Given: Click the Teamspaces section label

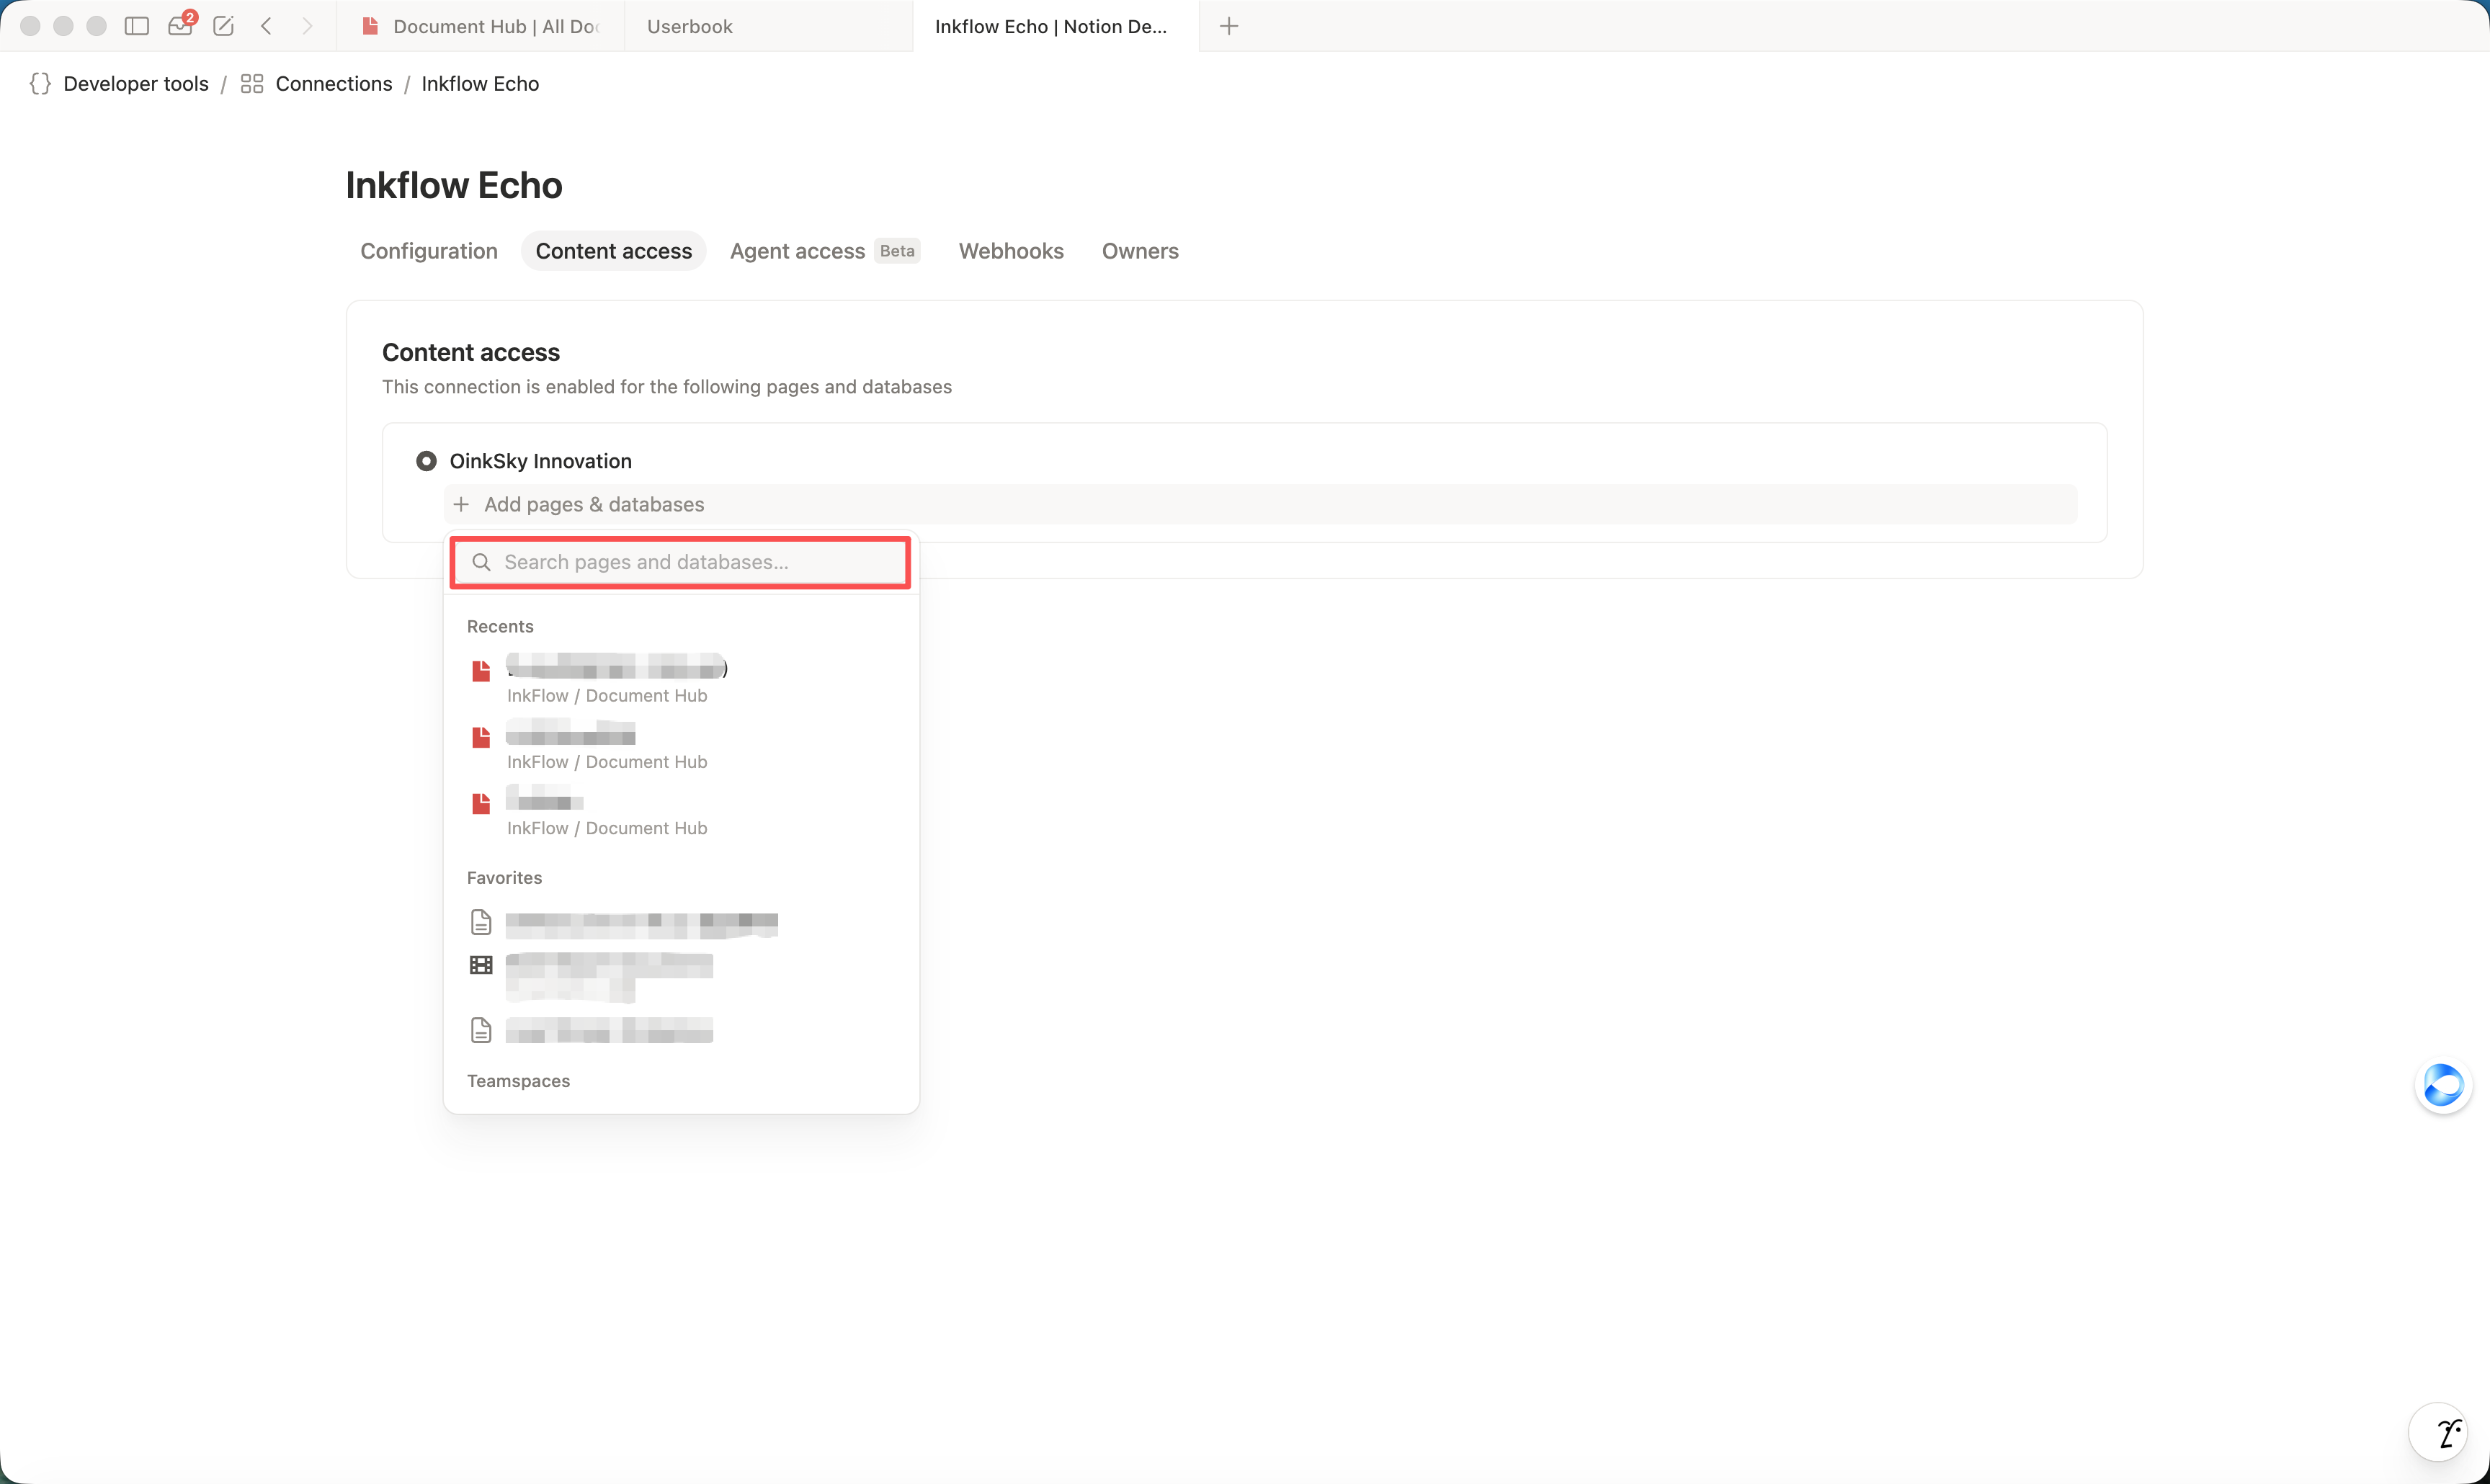Looking at the screenshot, I should point(518,1080).
